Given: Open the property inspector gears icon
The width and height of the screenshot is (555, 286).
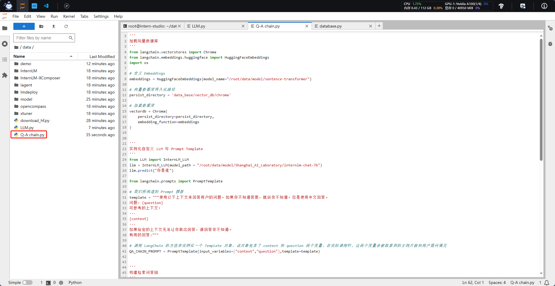Looking at the screenshot, I should (x=550, y=28).
